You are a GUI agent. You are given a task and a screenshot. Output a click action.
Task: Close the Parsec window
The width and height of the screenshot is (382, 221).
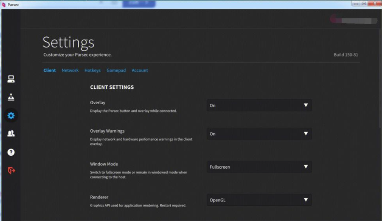[375, 4]
